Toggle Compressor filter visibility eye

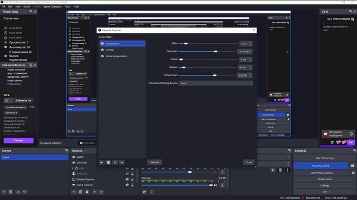(102, 43)
